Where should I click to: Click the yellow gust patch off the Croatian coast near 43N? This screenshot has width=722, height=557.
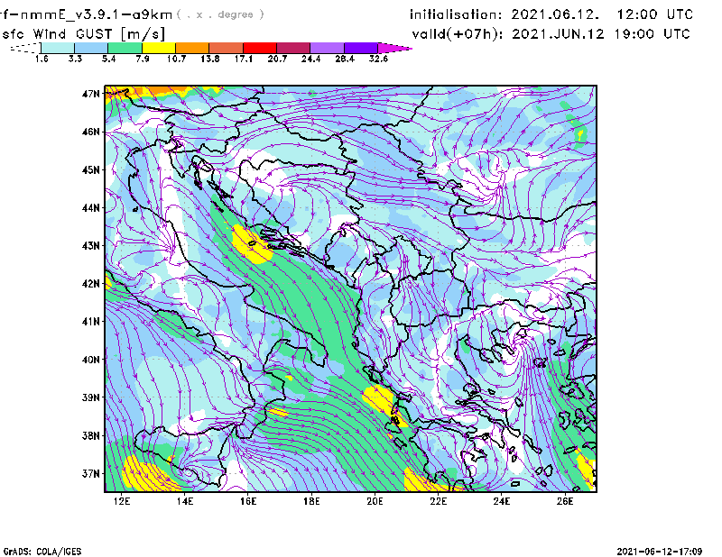tap(251, 244)
